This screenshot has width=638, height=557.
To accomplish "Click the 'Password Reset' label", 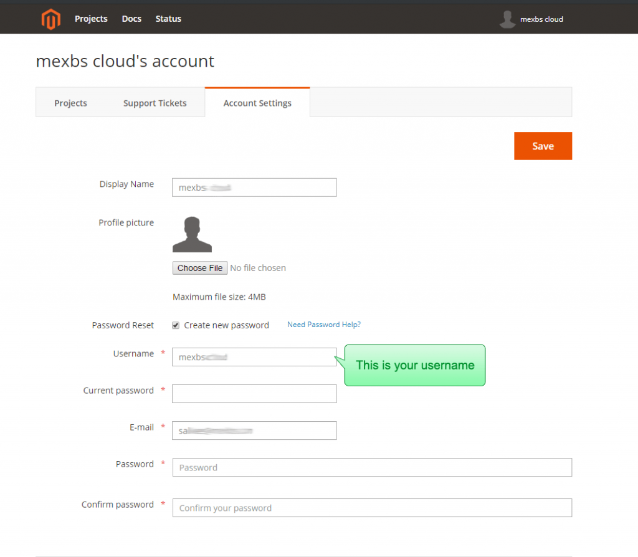I will (x=123, y=325).
